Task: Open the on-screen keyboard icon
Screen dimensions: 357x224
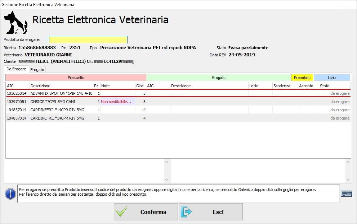Action: (346, 193)
